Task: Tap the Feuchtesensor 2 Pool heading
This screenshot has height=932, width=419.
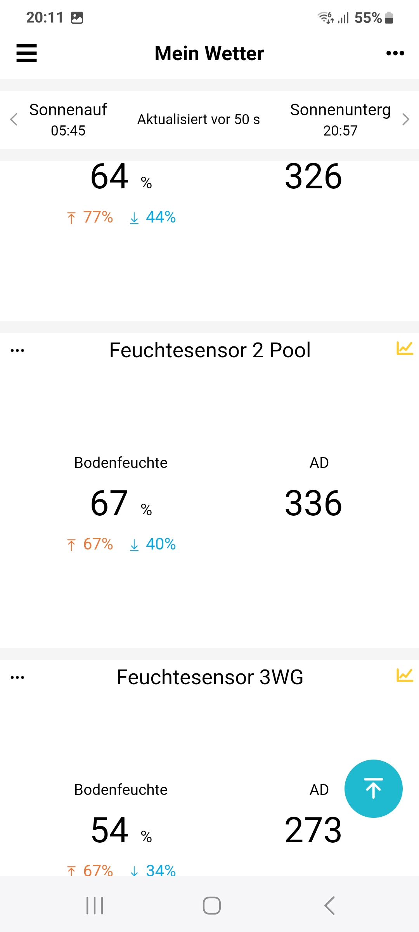Action: point(210,350)
